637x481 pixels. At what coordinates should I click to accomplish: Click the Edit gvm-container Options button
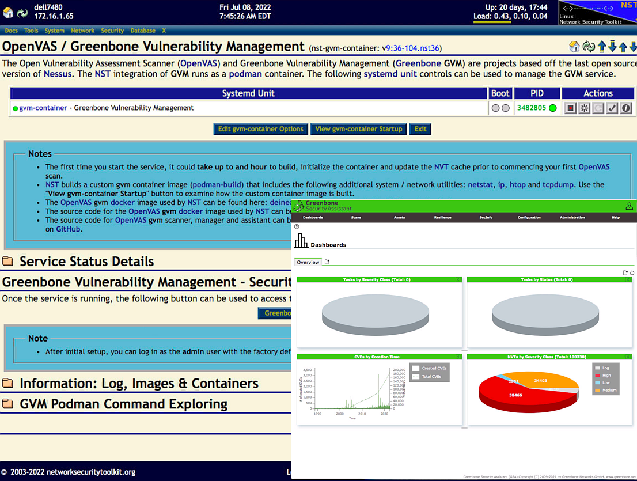[261, 129]
